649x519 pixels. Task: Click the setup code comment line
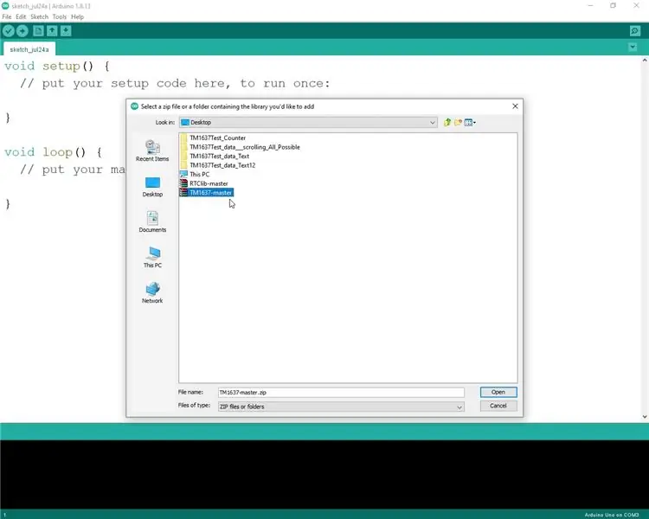click(x=175, y=83)
